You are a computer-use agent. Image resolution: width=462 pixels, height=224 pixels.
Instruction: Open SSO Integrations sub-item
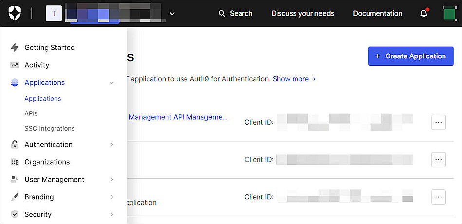click(50, 129)
